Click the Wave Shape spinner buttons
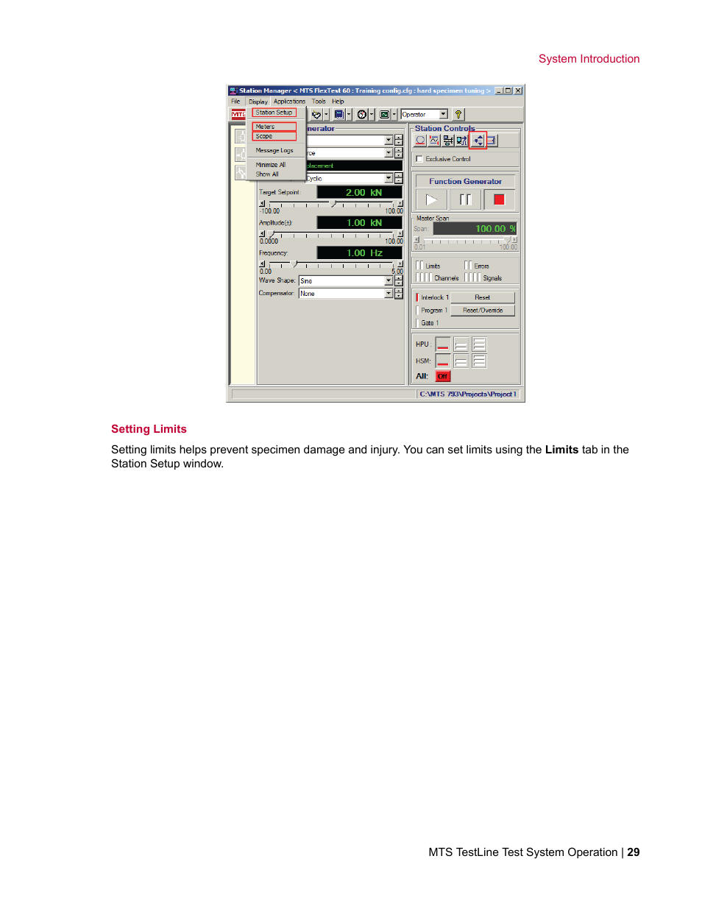Image resolution: width=702 pixels, height=909 pixels. tap(399, 280)
